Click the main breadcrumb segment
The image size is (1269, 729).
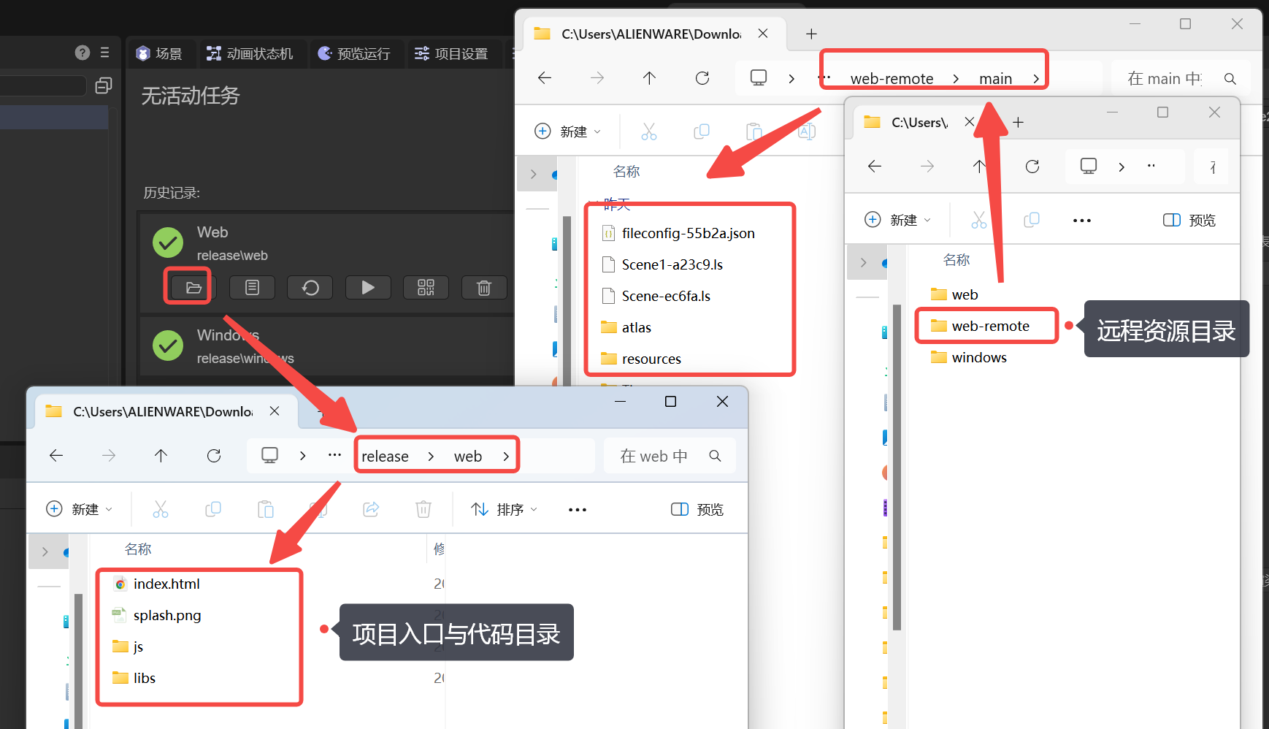pos(995,79)
